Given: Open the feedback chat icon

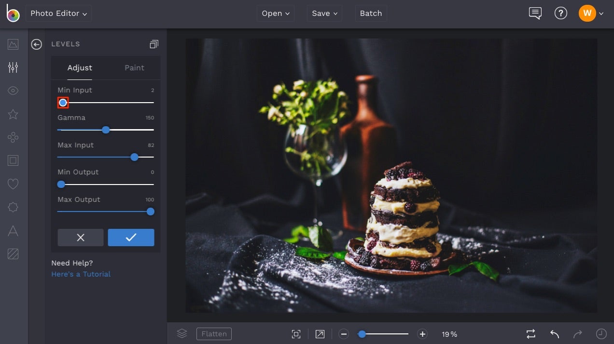Looking at the screenshot, I should point(535,13).
